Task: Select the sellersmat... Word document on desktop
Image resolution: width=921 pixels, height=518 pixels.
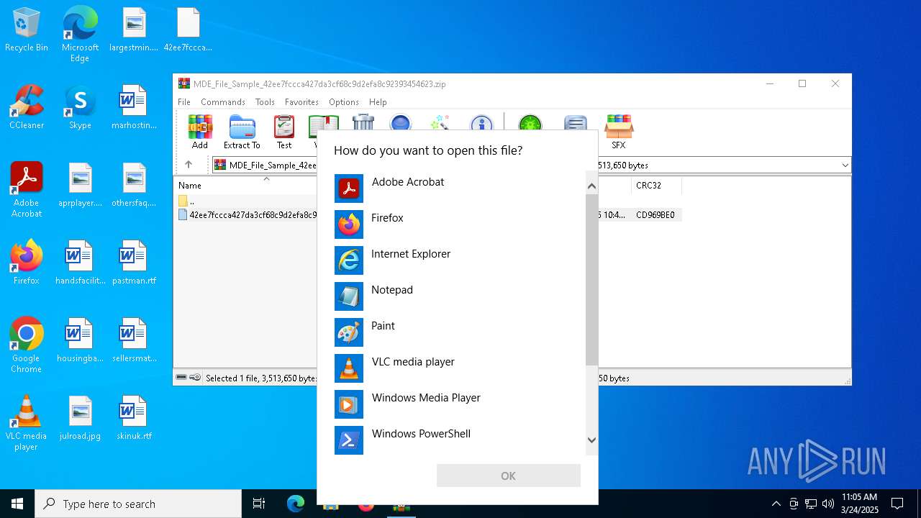Action: click(x=134, y=340)
